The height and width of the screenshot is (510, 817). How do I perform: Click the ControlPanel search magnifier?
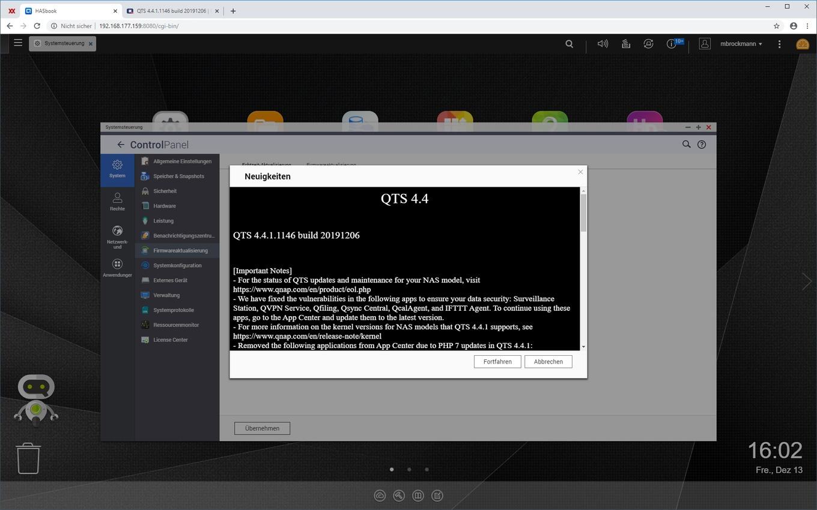686,144
